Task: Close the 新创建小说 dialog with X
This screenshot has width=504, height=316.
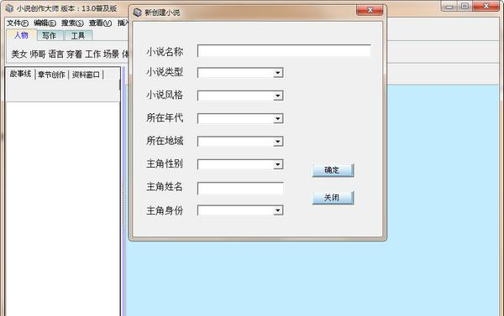Action: pos(370,10)
